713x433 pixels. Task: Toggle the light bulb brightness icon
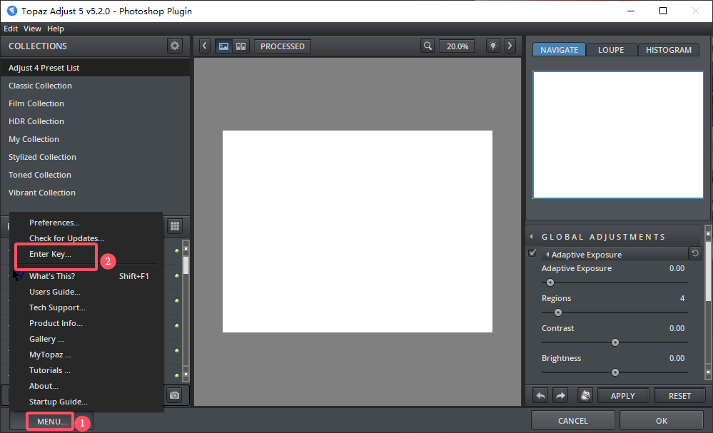pyautogui.click(x=493, y=46)
